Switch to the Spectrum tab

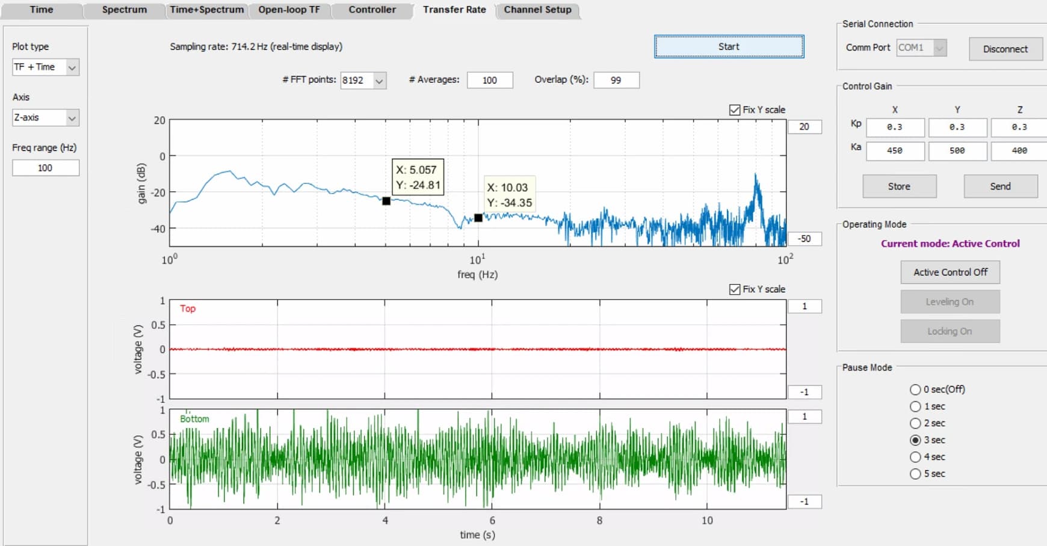[124, 10]
